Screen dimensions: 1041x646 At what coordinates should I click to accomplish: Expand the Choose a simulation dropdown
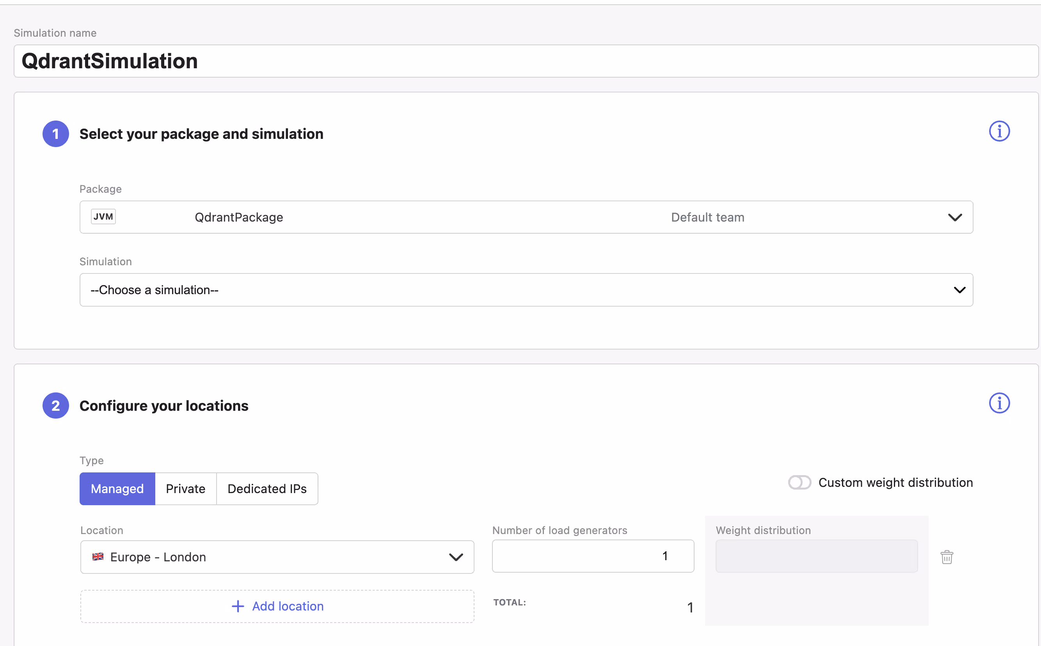pos(526,290)
